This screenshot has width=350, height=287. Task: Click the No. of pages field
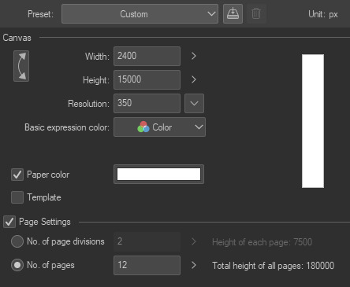pyautogui.click(x=147, y=265)
